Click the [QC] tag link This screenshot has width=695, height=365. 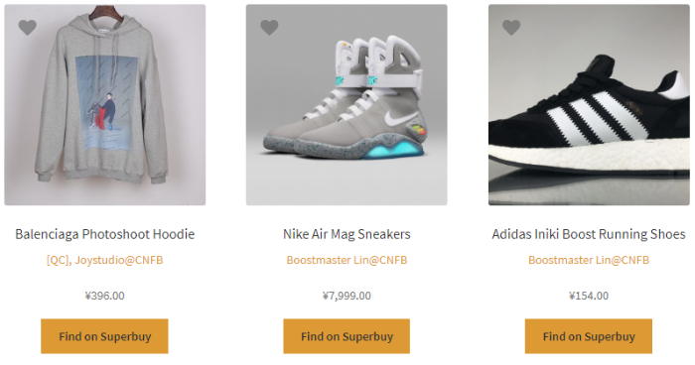pyautogui.click(x=58, y=260)
